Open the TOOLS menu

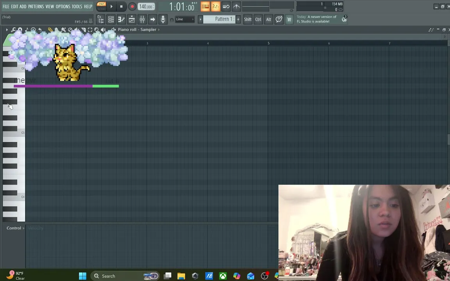point(77,6)
